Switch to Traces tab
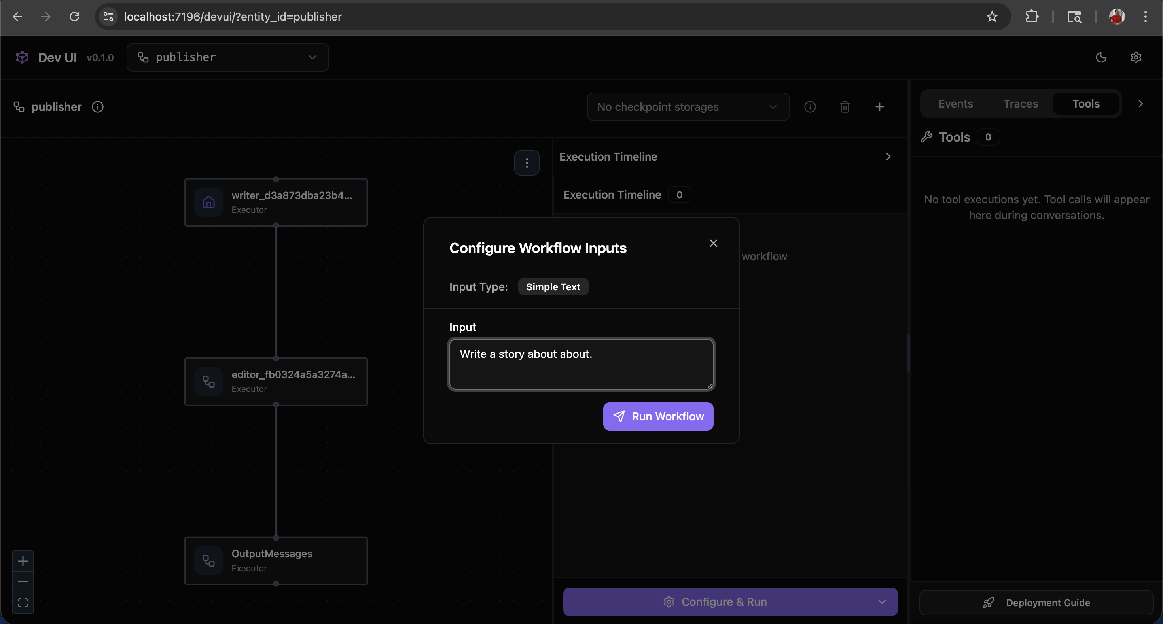 tap(1020, 104)
